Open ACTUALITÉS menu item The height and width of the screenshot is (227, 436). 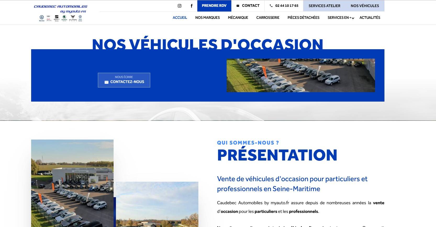tap(370, 18)
